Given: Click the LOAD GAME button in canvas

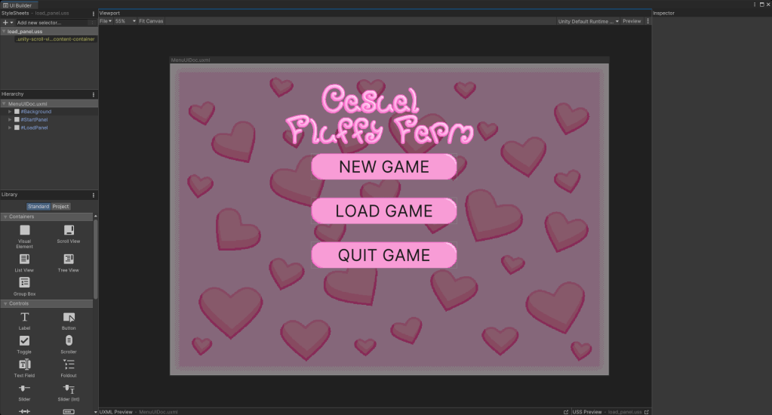Looking at the screenshot, I should click(x=384, y=211).
